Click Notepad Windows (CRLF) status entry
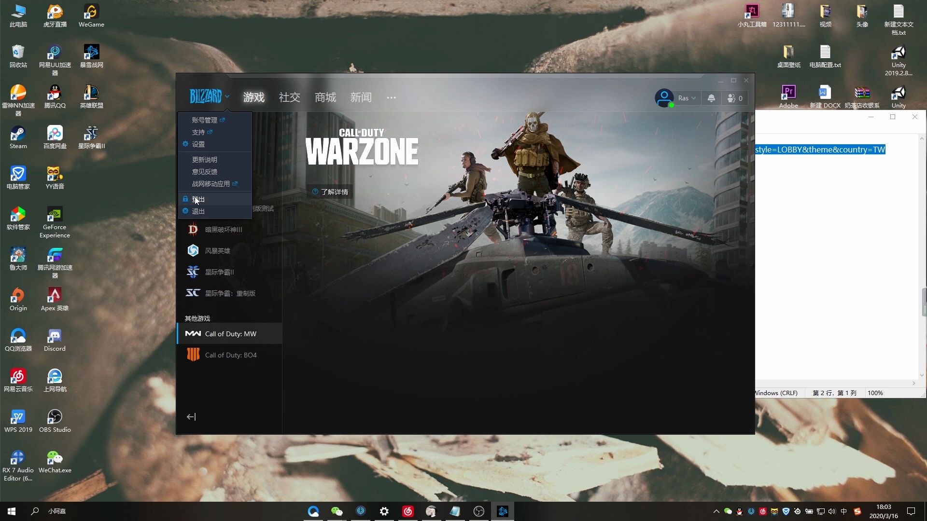This screenshot has height=521, width=927. [x=776, y=393]
